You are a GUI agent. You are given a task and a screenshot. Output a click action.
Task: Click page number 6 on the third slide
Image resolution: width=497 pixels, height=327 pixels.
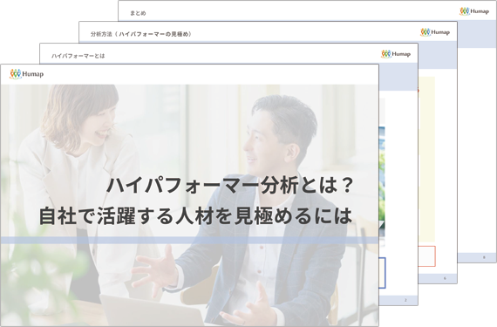[x=445, y=278]
